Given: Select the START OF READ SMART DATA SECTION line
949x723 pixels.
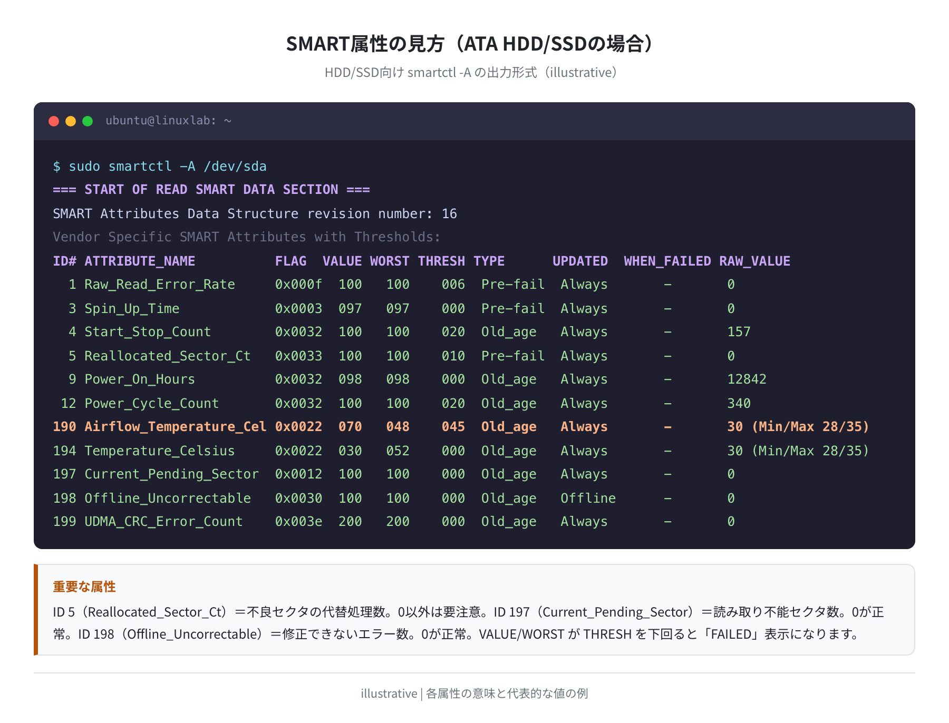Looking at the screenshot, I should [x=211, y=190].
